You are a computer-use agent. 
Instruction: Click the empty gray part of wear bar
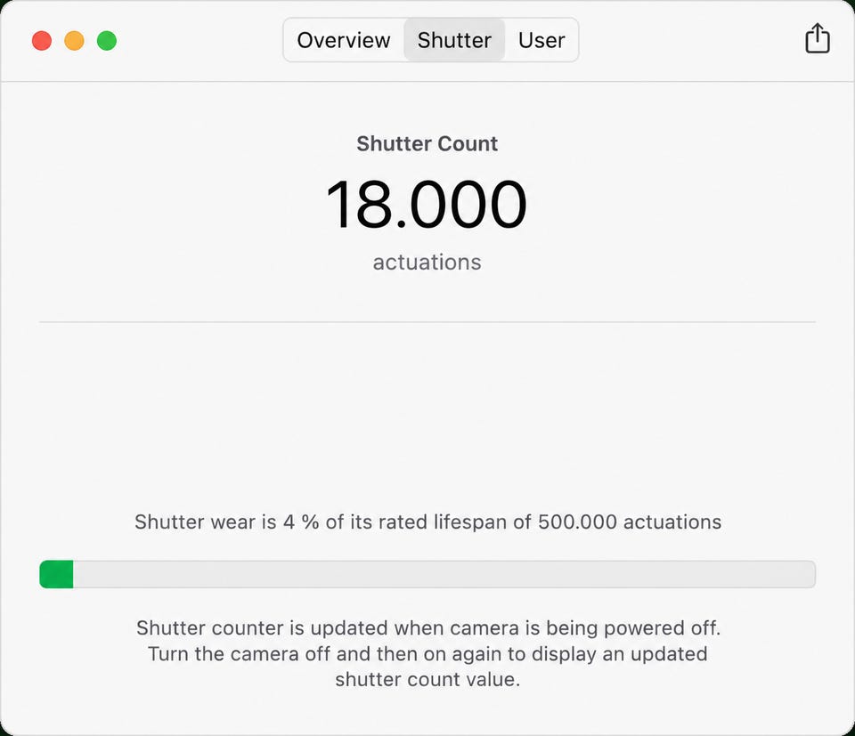(x=444, y=574)
